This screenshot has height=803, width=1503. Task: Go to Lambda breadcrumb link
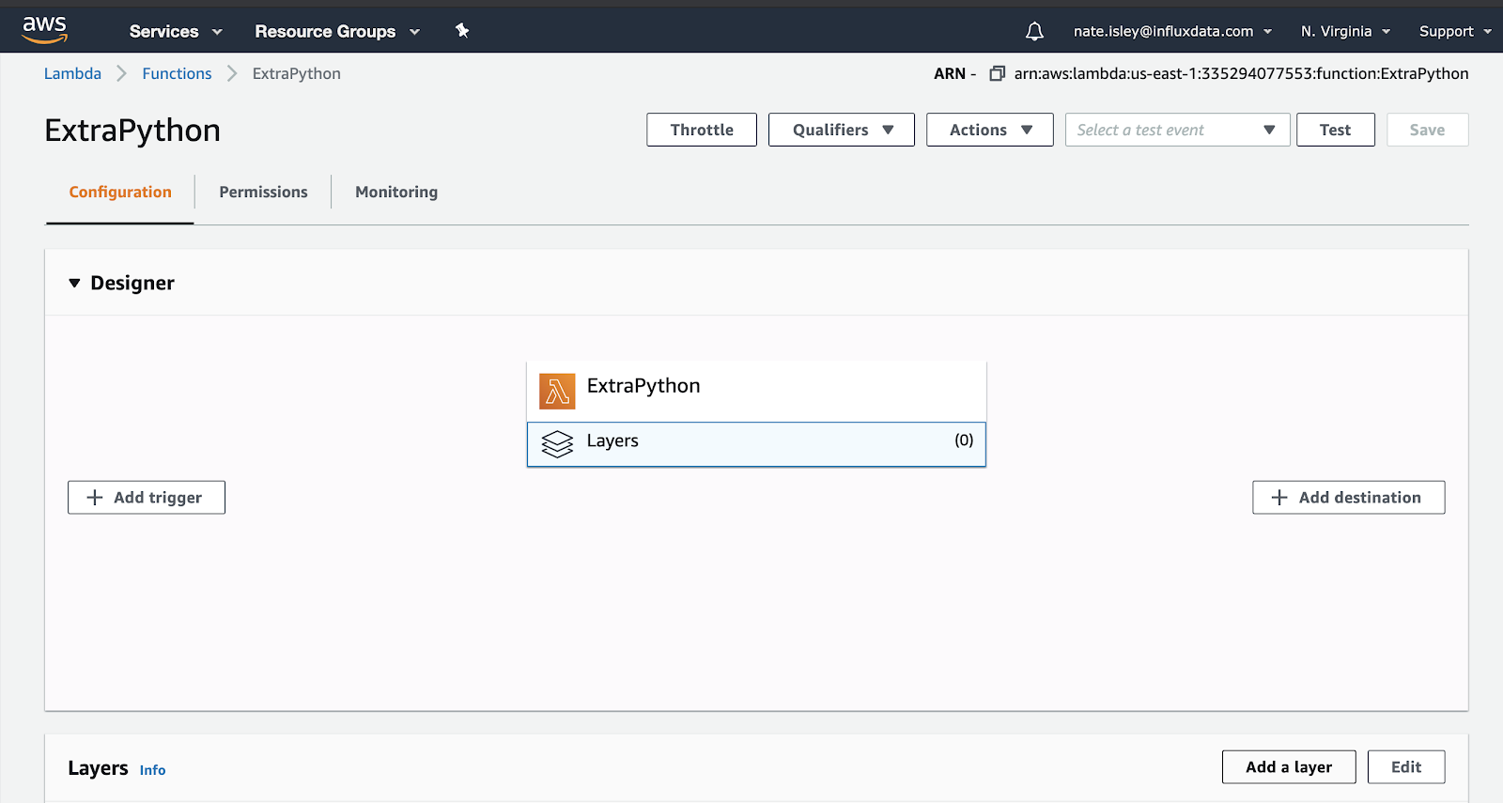click(72, 73)
